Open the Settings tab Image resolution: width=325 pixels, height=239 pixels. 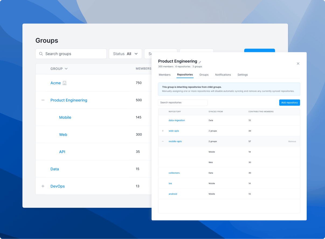coord(243,75)
